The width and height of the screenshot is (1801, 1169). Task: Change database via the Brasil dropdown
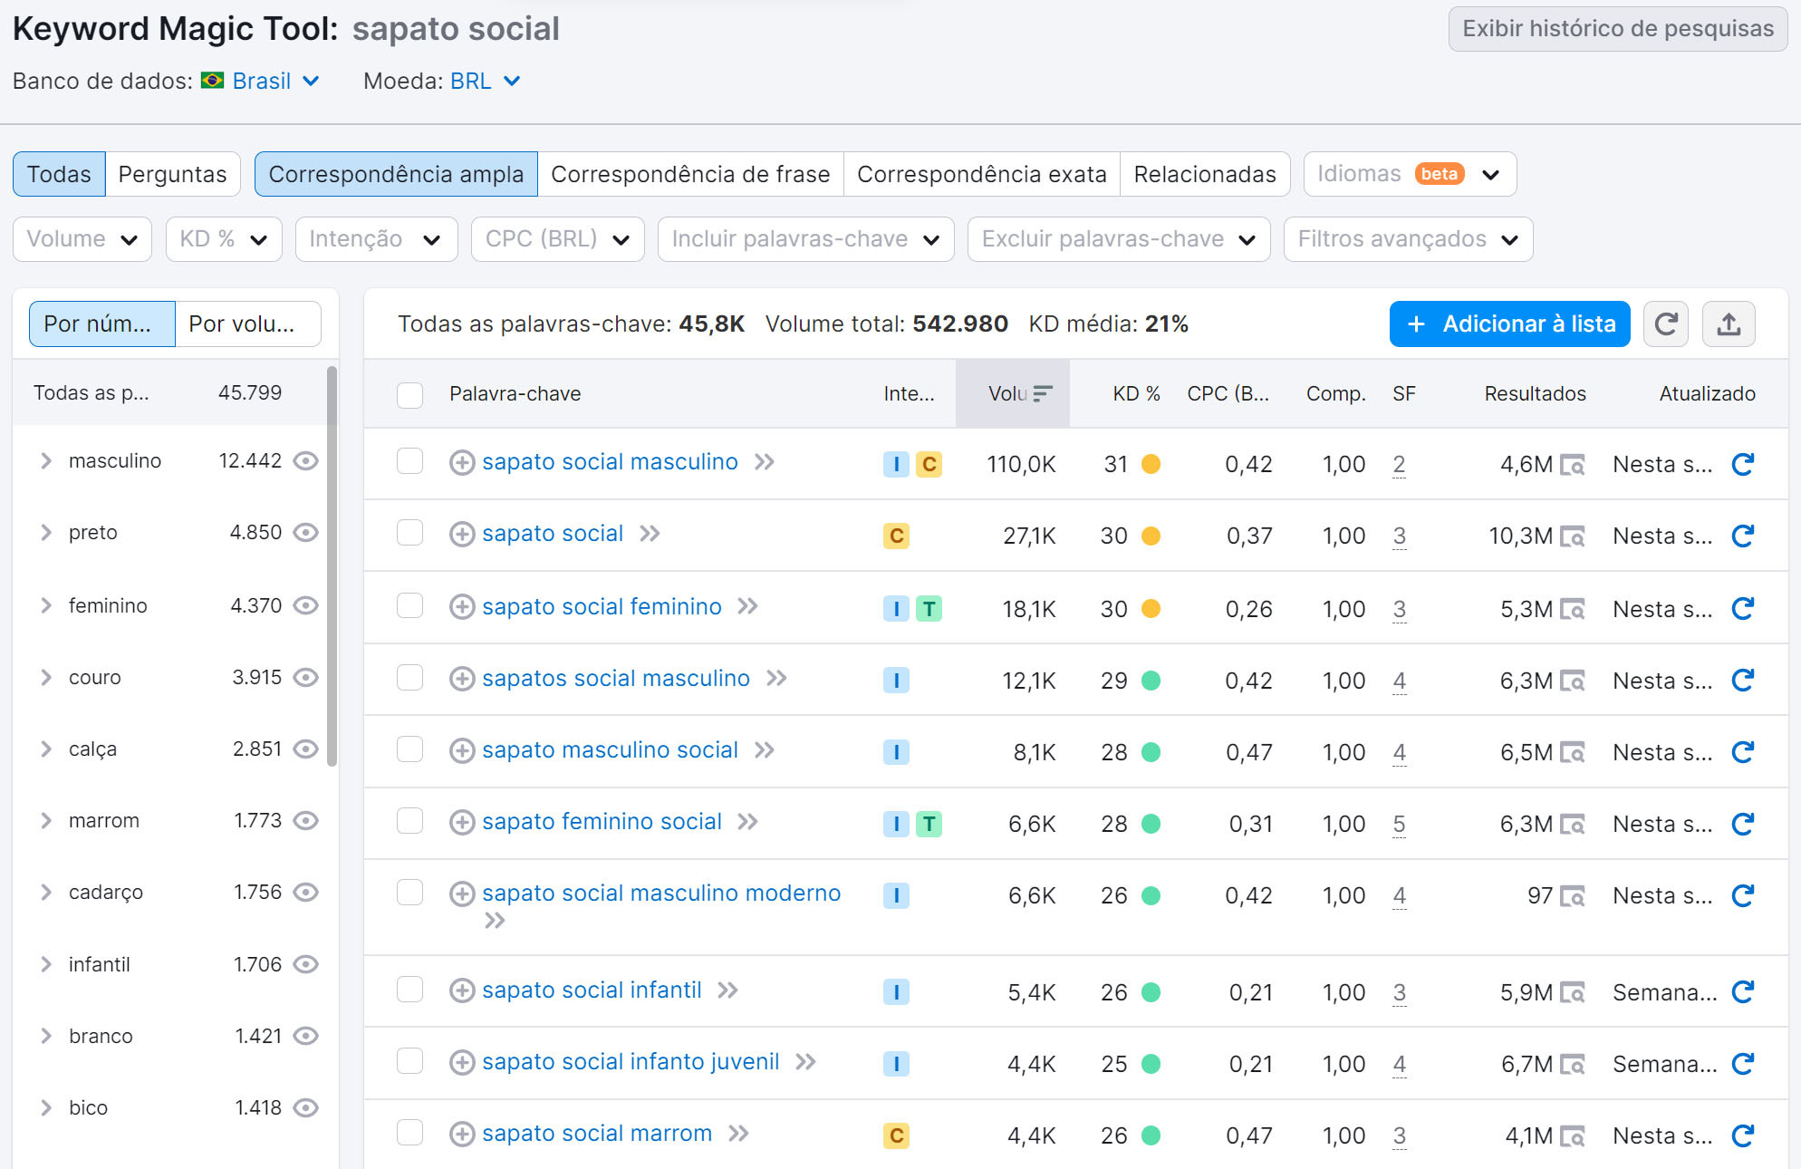coord(263,81)
